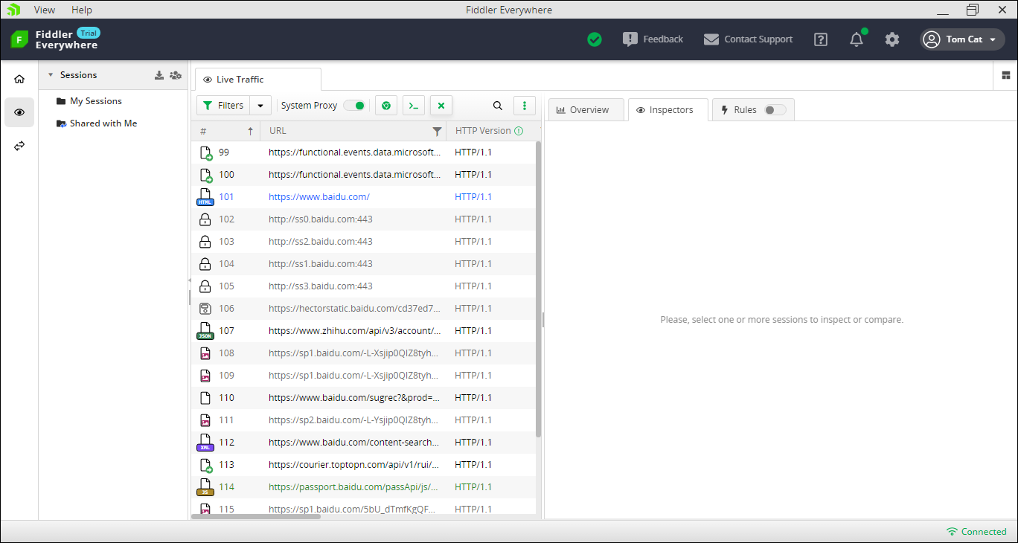Open browser capture with the Chrome icon
Screen dimensions: 1018x543
point(385,106)
